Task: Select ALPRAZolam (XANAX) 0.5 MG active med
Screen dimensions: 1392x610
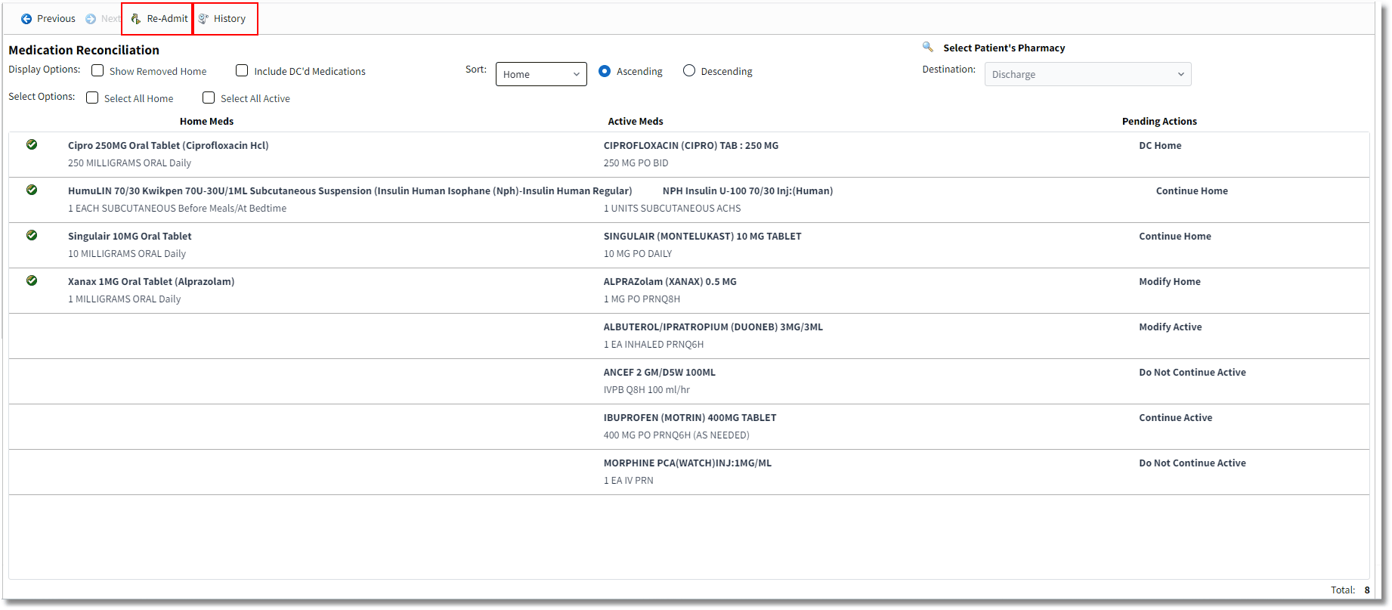Action: point(670,282)
